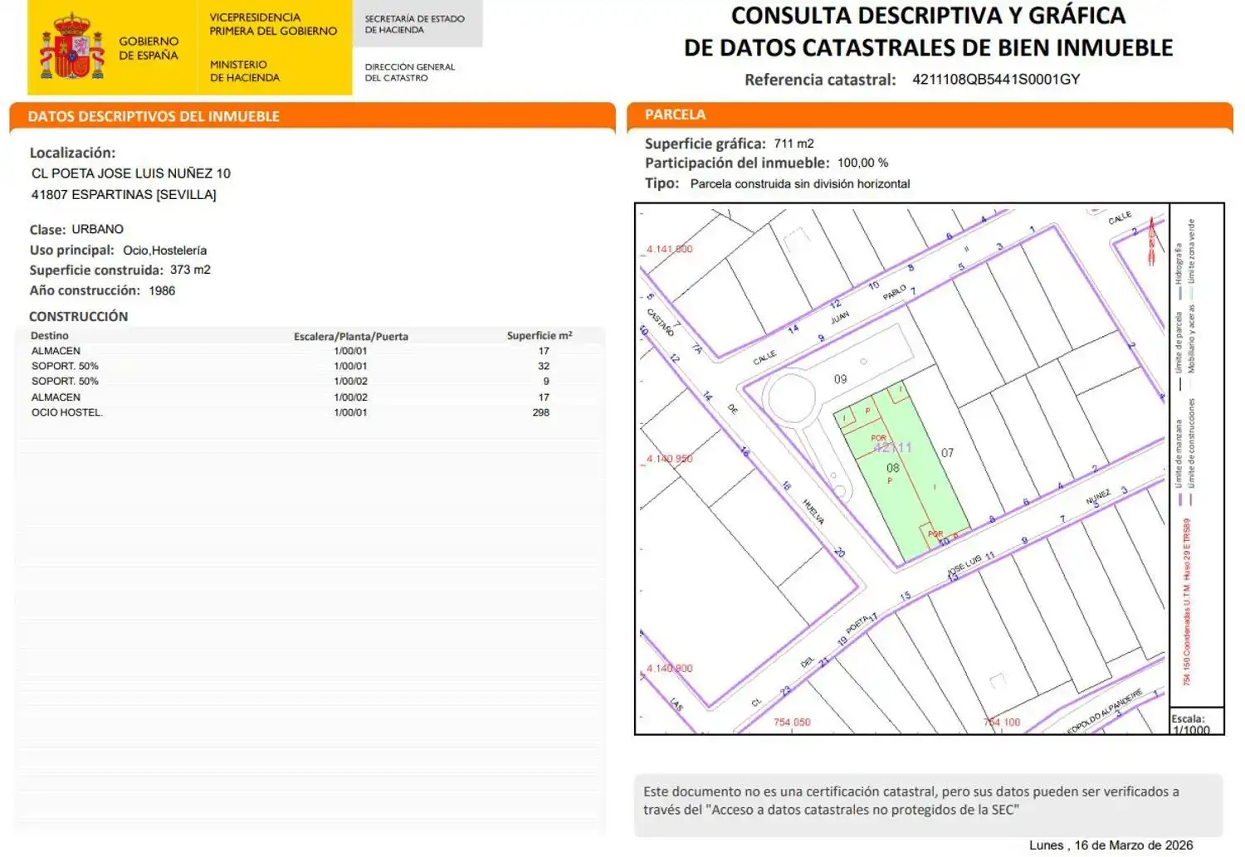Click 'Parcela construida sin división horizontal'
Screen dimensions: 1245x857
[800, 184]
